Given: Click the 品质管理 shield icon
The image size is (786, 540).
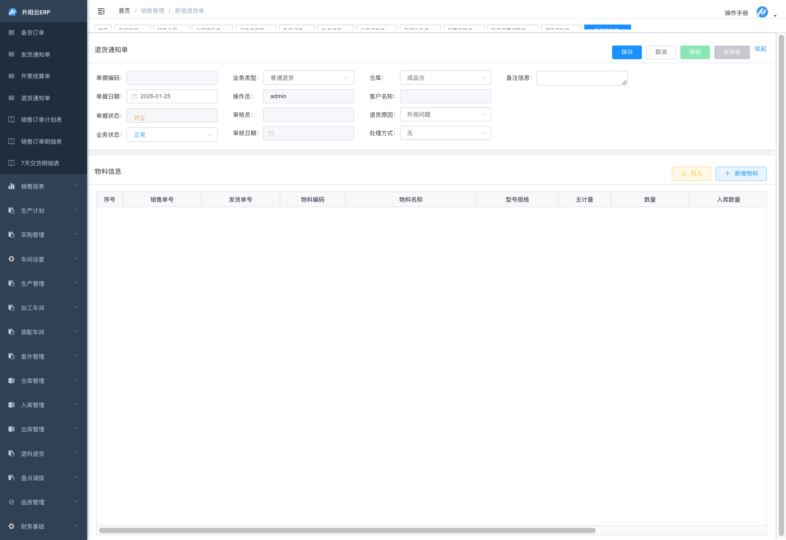Looking at the screenshot, I should (x=11, y=502).
